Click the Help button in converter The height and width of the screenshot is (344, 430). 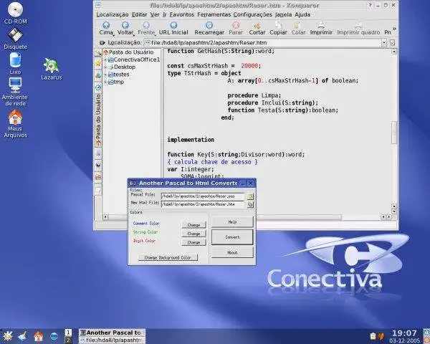click(232, 221)
